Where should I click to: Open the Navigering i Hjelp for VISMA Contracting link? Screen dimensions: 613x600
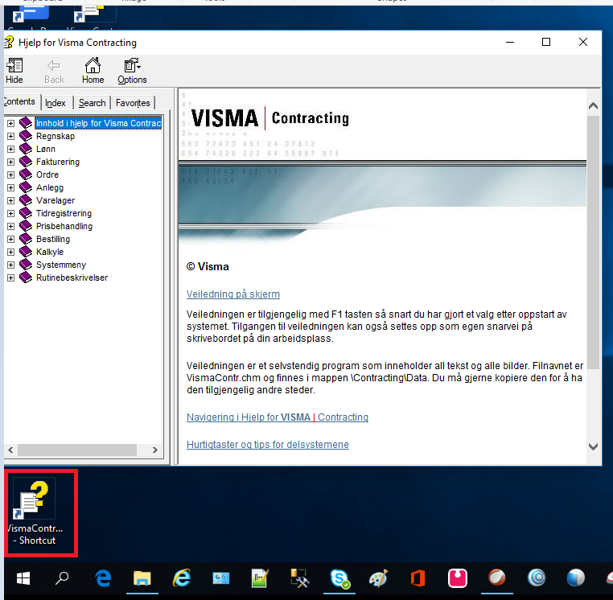tap(278, 417)
